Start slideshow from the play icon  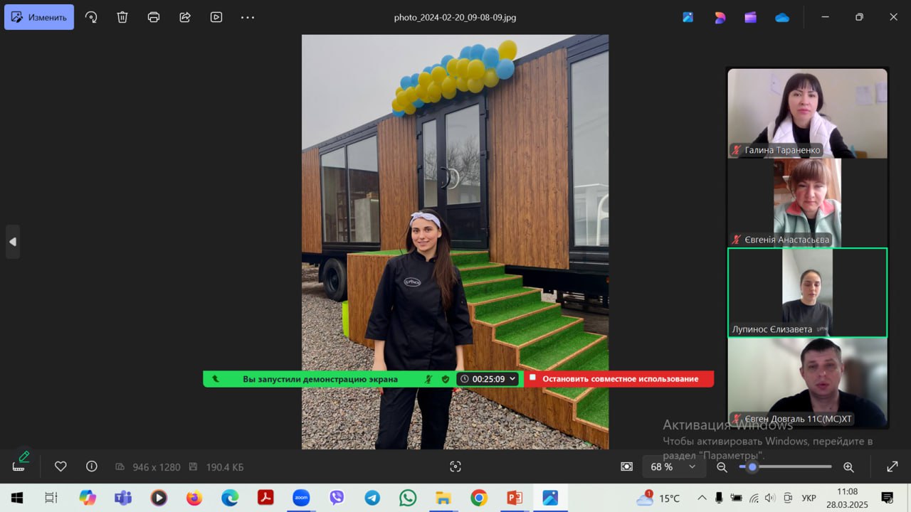pos(216,17)
